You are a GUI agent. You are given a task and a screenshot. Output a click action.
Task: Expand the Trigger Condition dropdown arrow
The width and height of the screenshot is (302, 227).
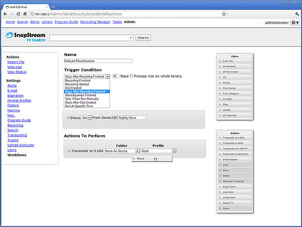tap(108, 76)
